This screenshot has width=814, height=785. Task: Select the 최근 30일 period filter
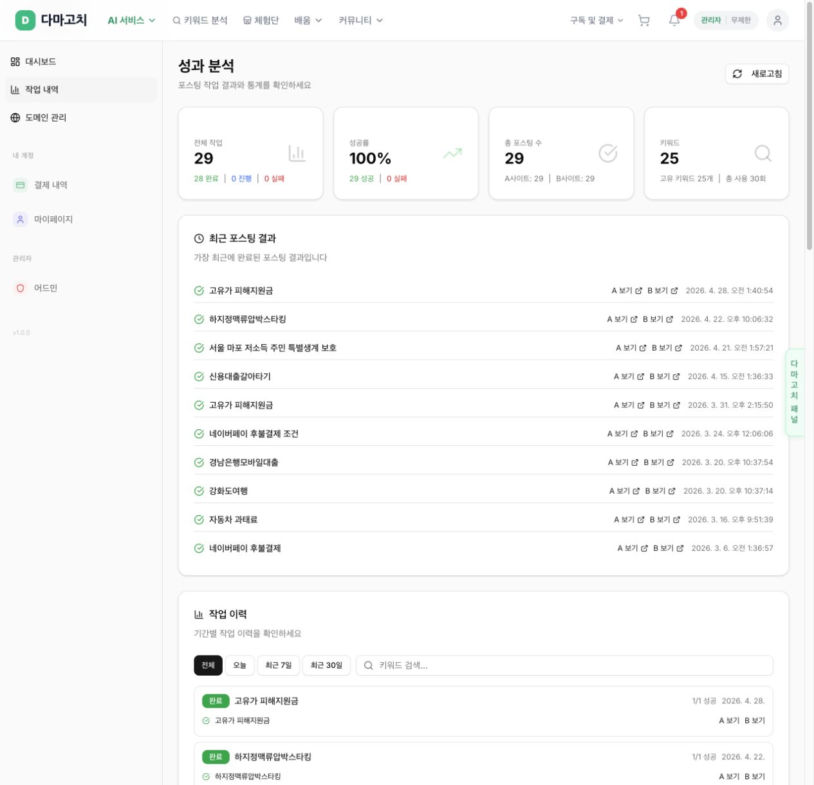[326, 665]
